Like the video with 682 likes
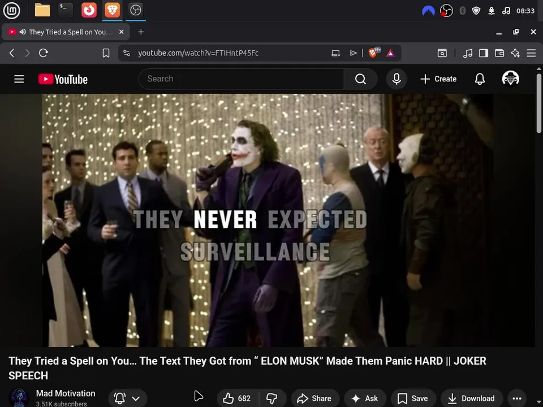 click(237, 399)
